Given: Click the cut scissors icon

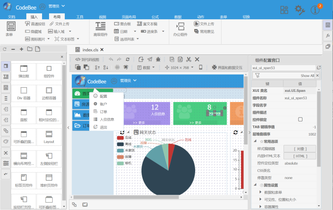Looking at the screenshot, I should pyautogui.click(x=189, y=60).
